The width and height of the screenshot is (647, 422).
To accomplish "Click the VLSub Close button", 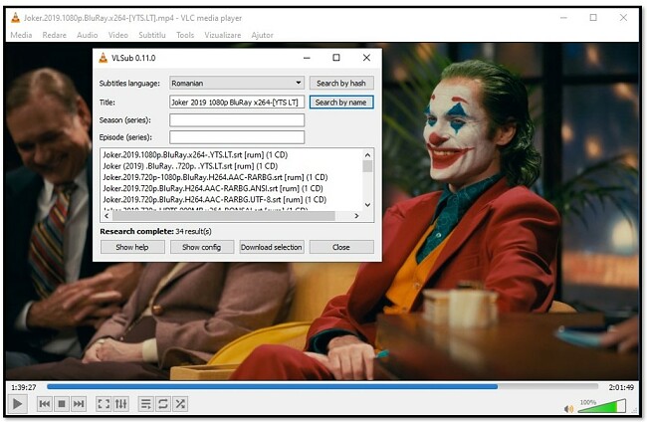I will pyautogui.click(x=341, y=247).
